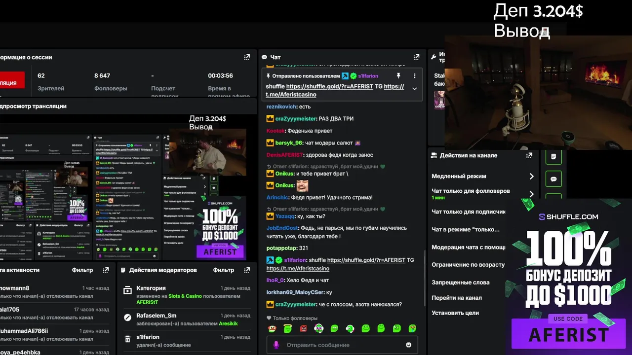Insert the green headset emote

coord(350,328)
